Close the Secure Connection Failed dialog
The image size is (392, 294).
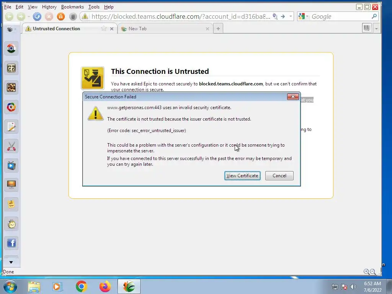[x=293, y=97]
